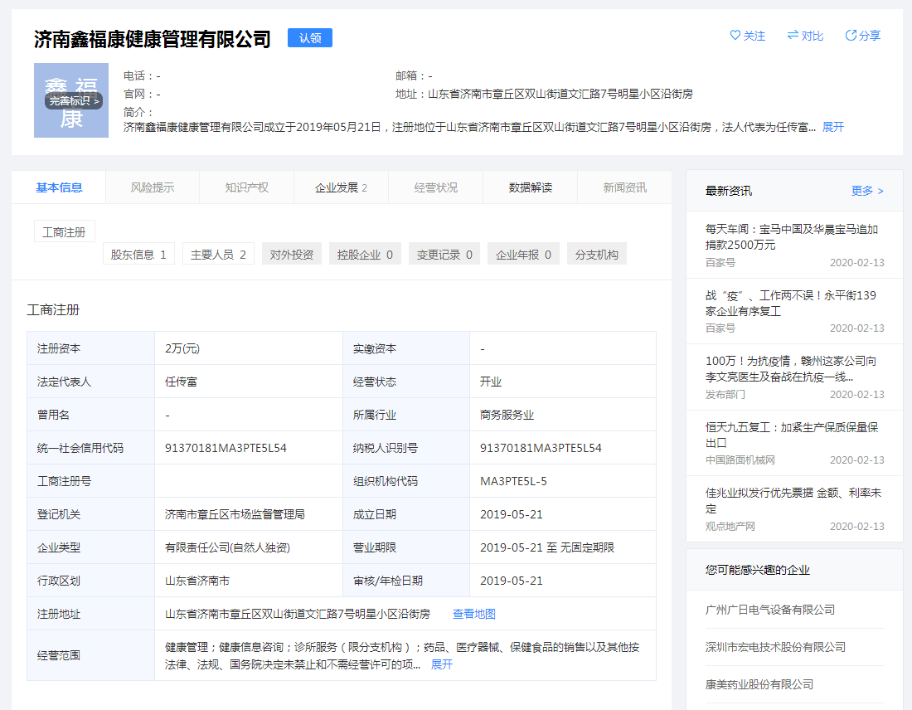This screenshot has width=912, height=710.
Task: Click the 分支机构 chip
Action: [x=597, y=255]
